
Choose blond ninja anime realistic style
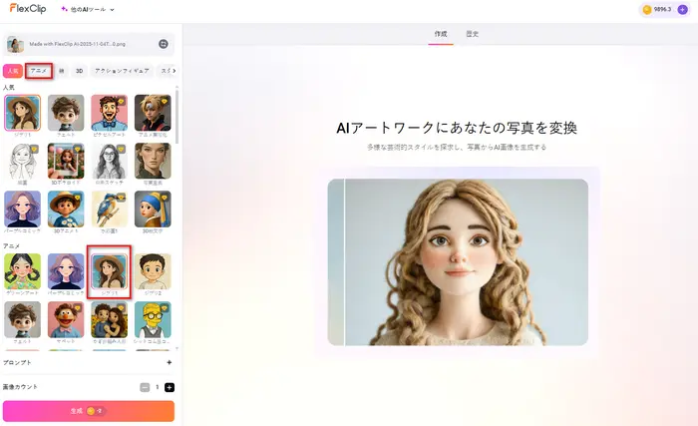153,113
